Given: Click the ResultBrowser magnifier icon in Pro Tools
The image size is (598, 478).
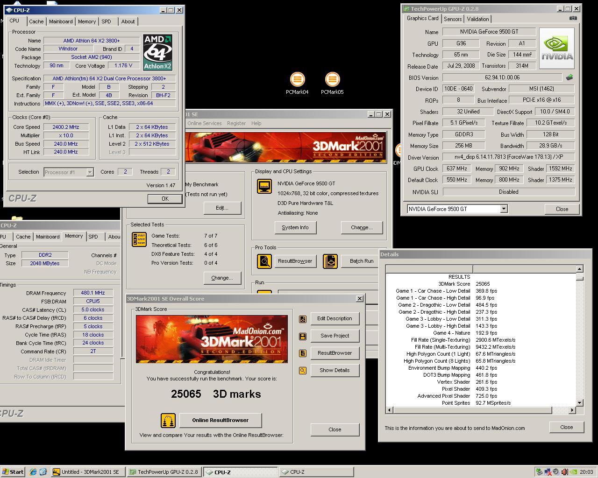Looking at the screenshot, I should [x=264, y=261].
